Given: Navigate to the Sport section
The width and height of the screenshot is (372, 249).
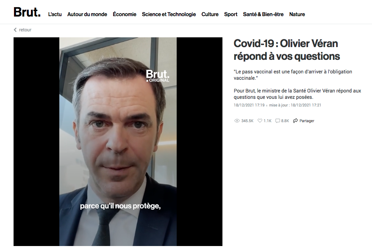Looking at the screenshot, I should (230, 14).
